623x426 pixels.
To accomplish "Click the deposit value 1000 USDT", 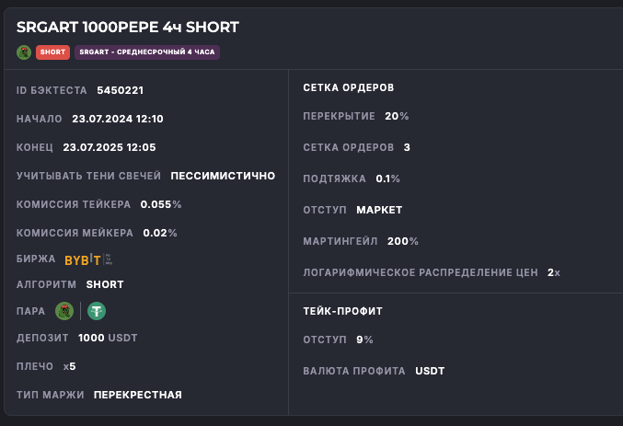I will (x=108, y=338).
